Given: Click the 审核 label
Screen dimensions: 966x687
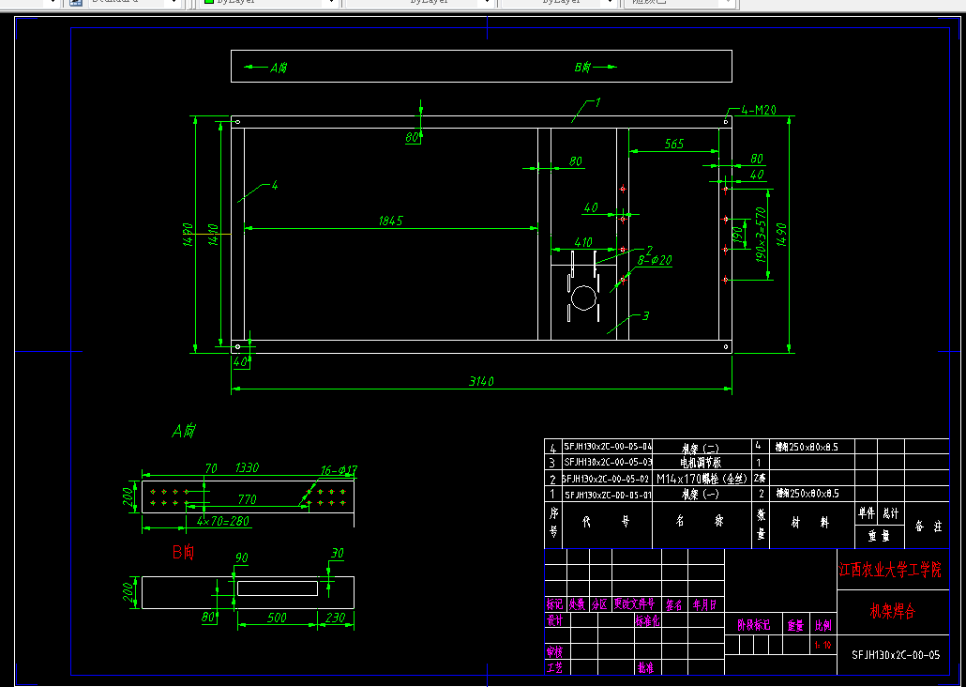Looking at the screenshot, I should tap(554, 652).
